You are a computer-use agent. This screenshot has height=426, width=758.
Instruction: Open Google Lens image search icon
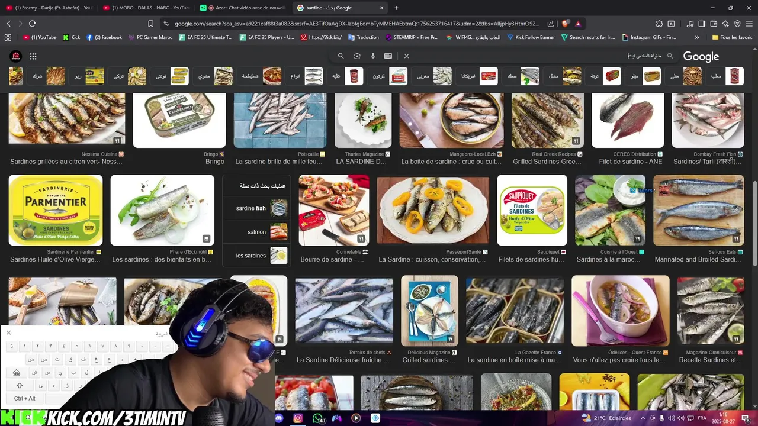[357, 56]
